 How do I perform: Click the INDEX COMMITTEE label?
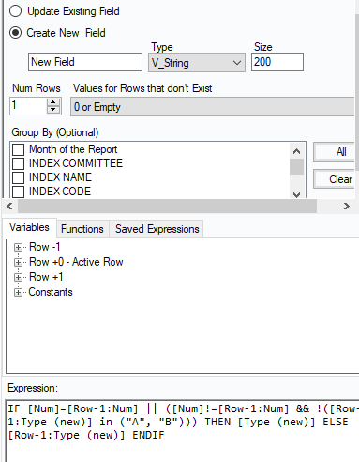click(x=76, y=163)
